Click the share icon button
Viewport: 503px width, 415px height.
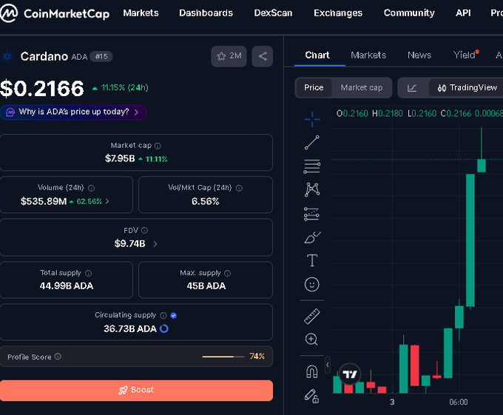(x=262, y=56)
